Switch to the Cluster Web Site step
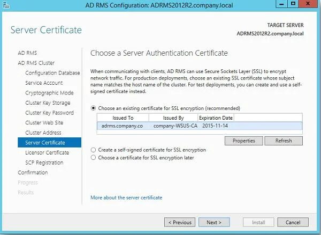 coord(44,122)
